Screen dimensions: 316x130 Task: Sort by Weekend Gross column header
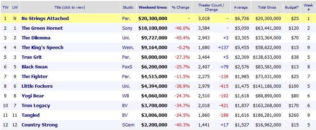pyautogui.click(x=153, y=8)
